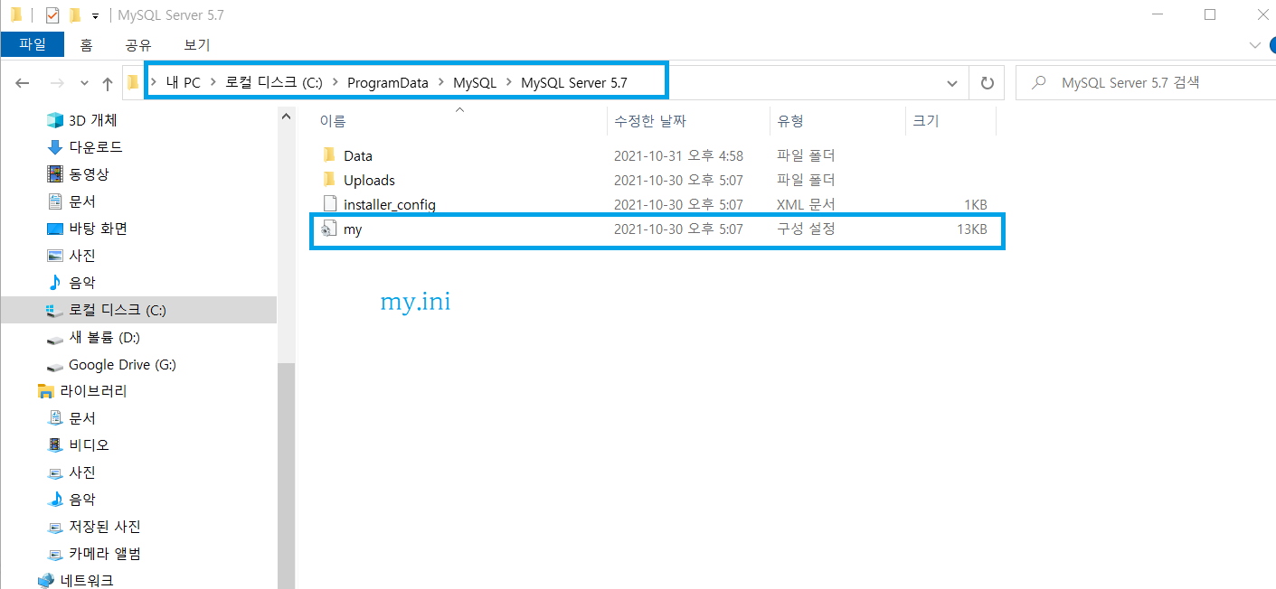Open Quick Access Toolbar customize dropdown
The width and height of the screenshot is (1276, 589).
(x=95, y=15)
